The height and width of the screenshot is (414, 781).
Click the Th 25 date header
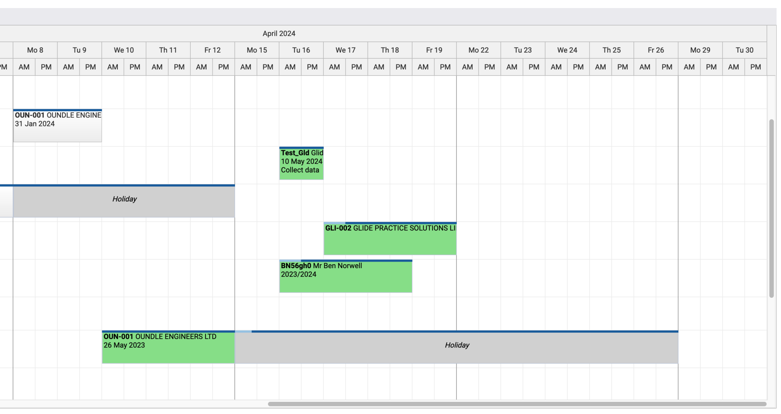point(612,50)
